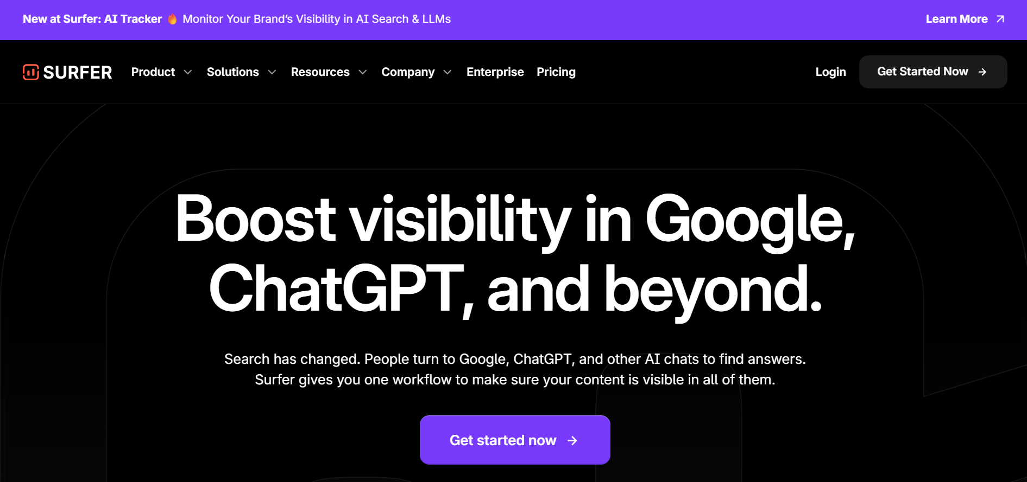
Task: Click the Surfer logo icon
Action: point(30,72)
